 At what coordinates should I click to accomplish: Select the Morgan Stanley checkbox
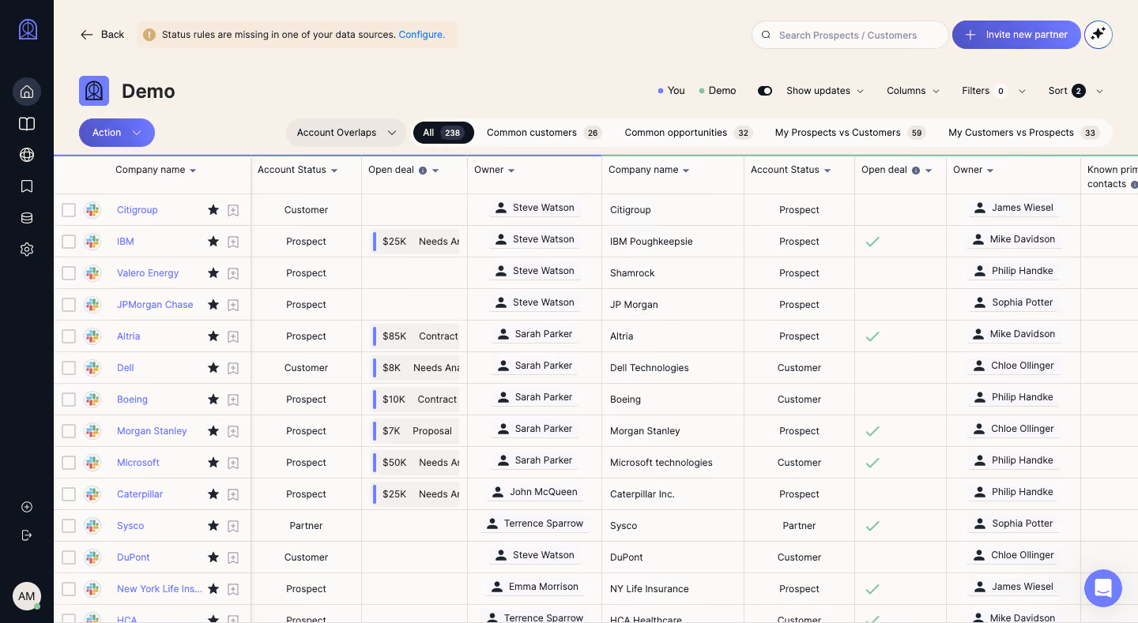(69, 431)
